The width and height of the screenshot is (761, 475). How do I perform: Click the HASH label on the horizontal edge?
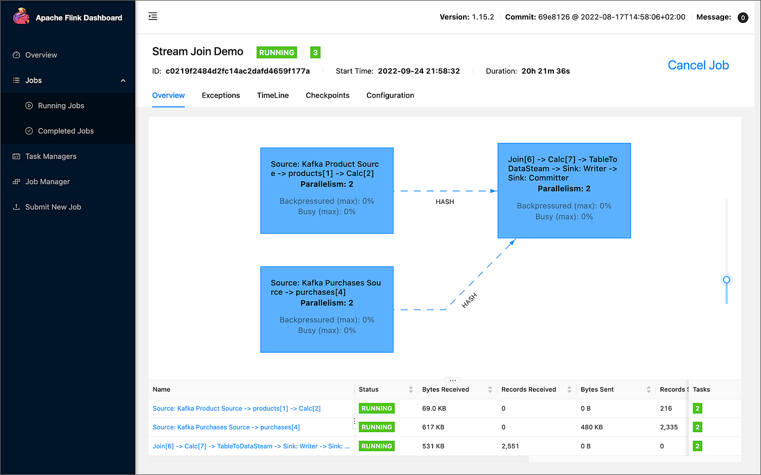[445, 201]
